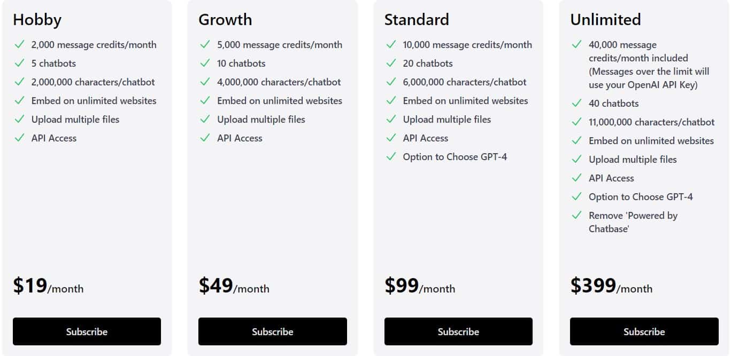The height and width of the screenshot is (356, 731).
Task: Select the 'Growth' plan title
Action: pos(225,19)
